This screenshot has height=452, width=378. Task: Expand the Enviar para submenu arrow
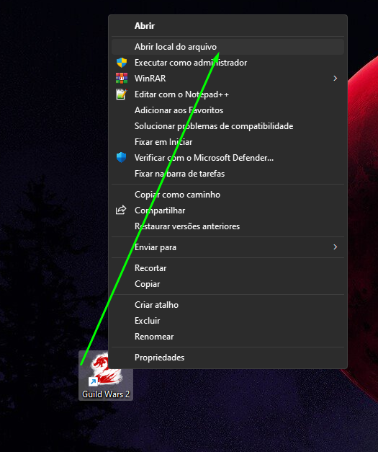(335, 247)
